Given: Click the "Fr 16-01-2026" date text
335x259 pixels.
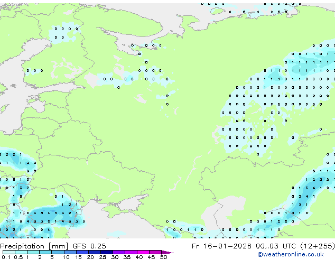Looking at the screenshot, I should click(x=221, y=246).
